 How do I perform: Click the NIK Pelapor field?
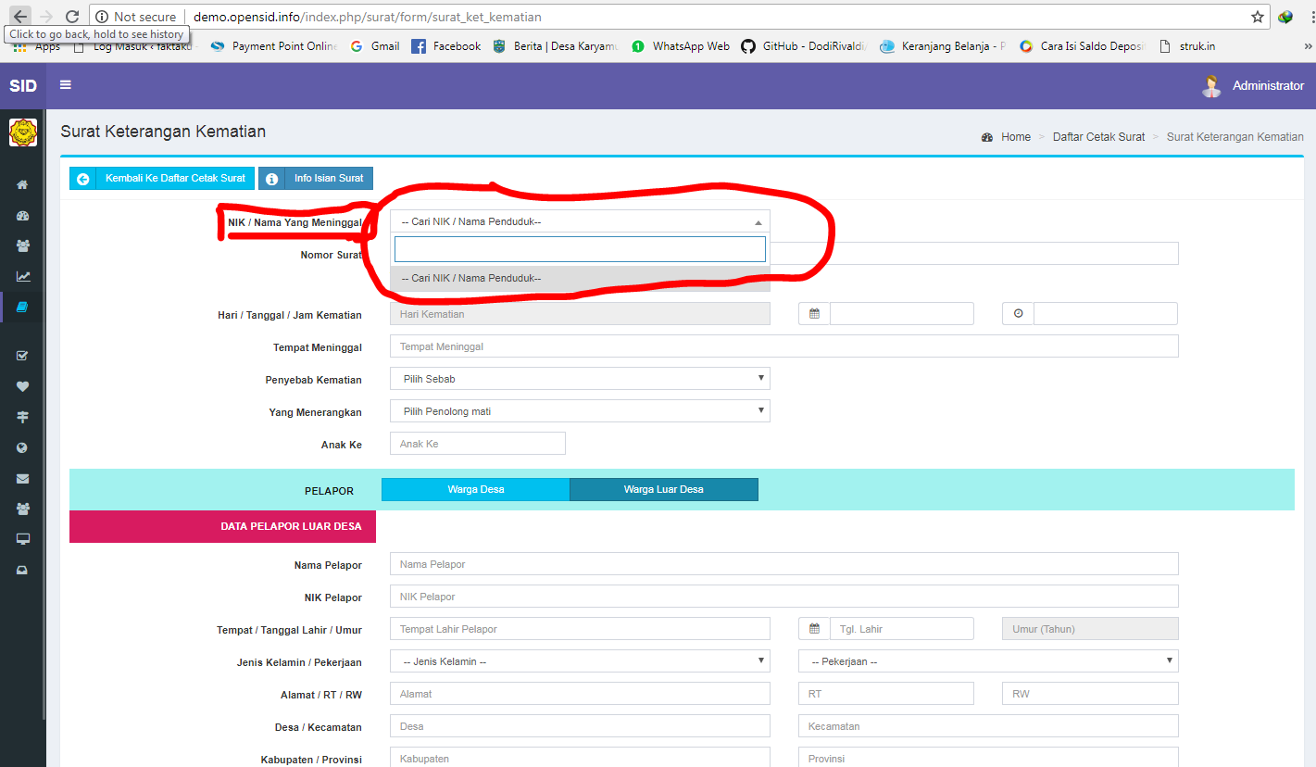click(783, 597)
